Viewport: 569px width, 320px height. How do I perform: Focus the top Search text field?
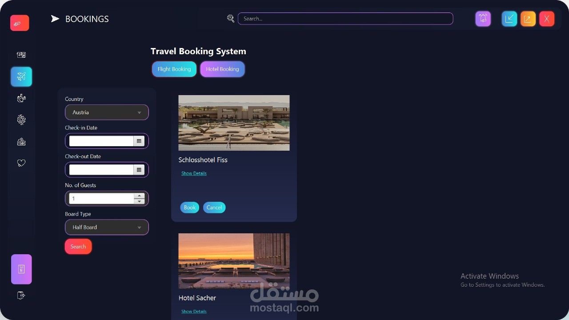(345, 19)
